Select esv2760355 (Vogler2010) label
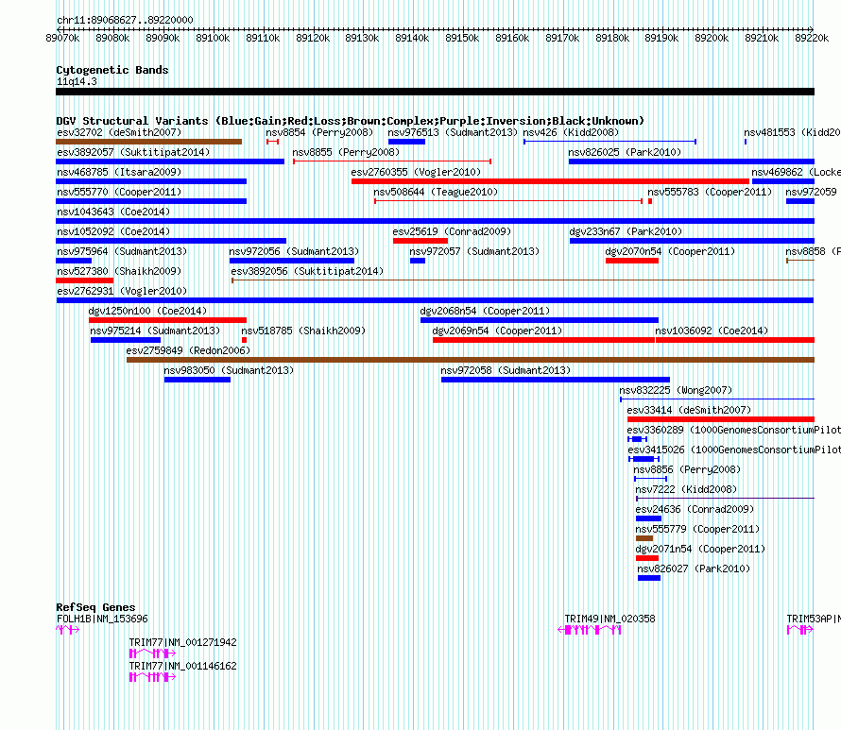This screenshot has width=841, height=730. pyautogui.click(x=416, y=172)
